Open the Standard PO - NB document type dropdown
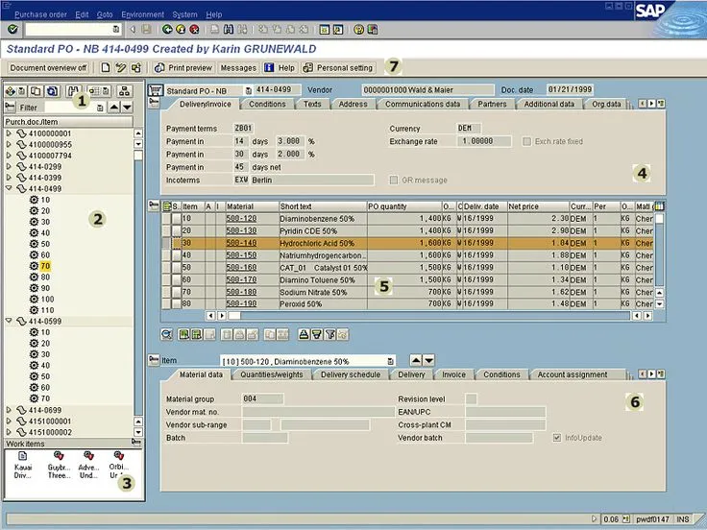 (248, 91)
